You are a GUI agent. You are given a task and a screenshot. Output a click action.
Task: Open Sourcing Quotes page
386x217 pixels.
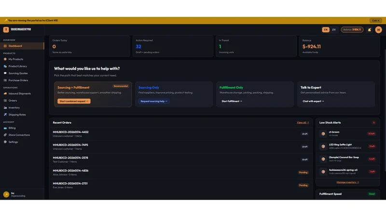tap(22, 73)
